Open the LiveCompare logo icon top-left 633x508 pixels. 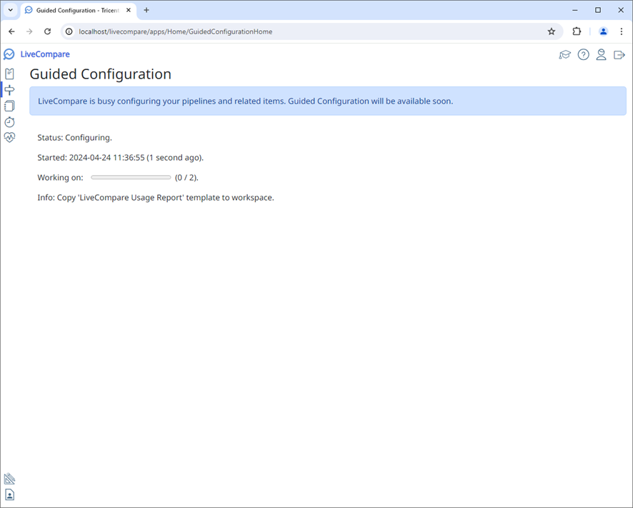point(9,54)
